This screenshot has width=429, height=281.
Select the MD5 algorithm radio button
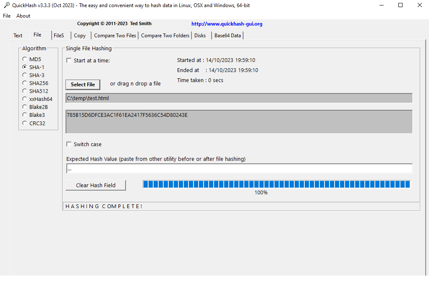tap(25, 59)
